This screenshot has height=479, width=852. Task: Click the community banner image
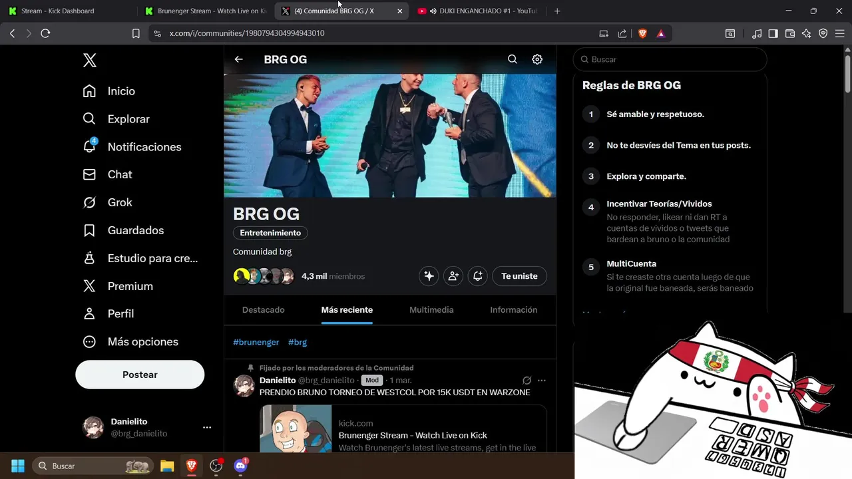[x=390, y=136]
